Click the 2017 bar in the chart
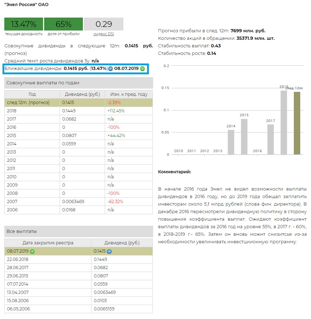This screenshot has height=319, width=311. (x=270, y=139)
